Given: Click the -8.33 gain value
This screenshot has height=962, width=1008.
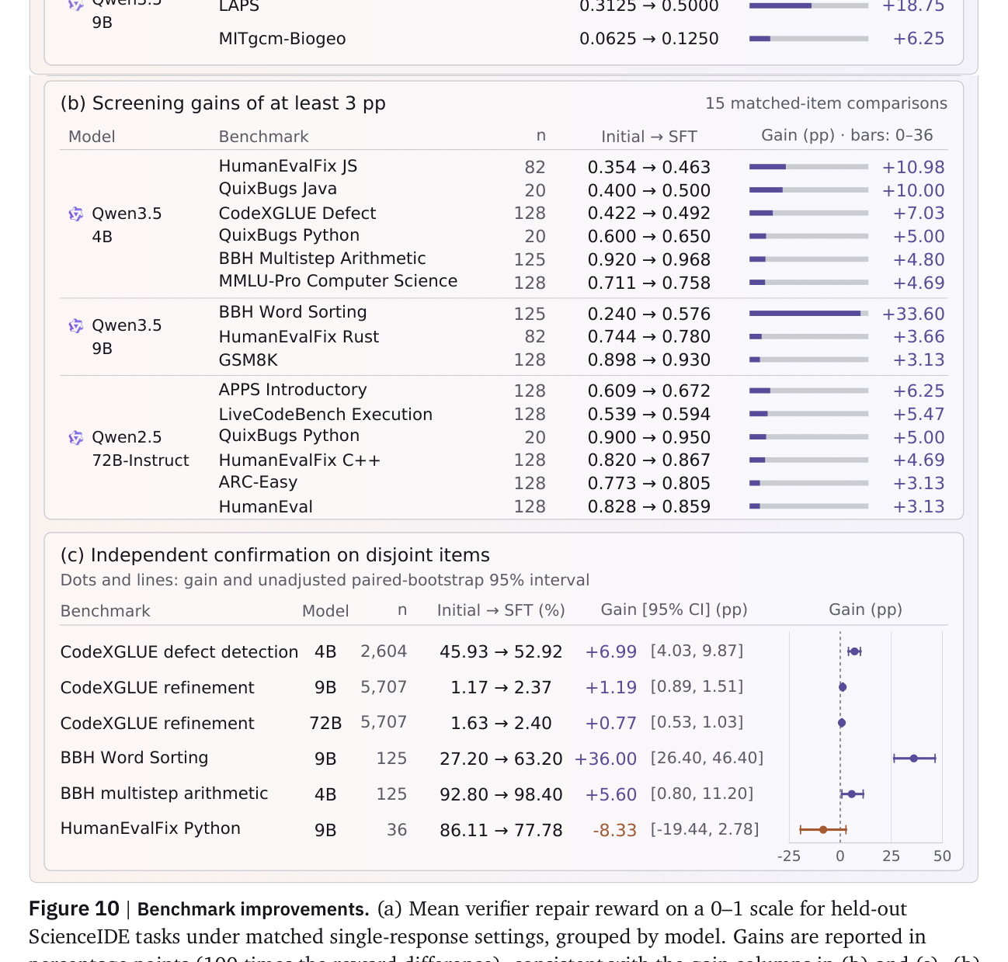Looking at the screenshot, I should 614,830.
